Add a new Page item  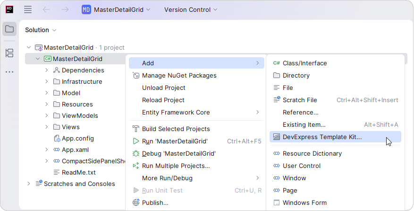(x=335, y=190)
